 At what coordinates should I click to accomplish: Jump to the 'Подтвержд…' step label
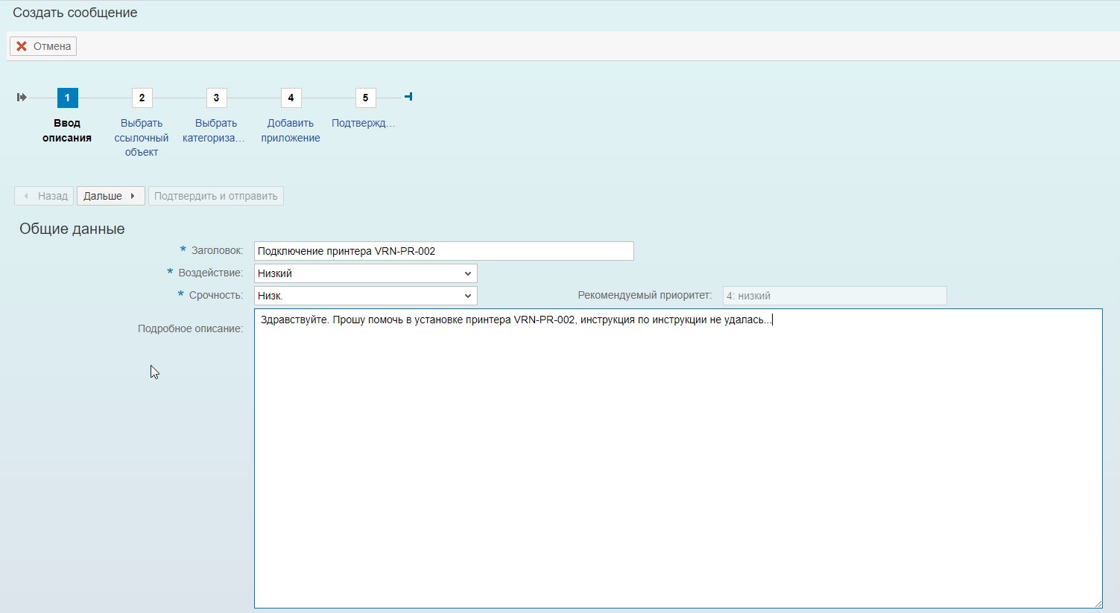coord(363,123)
